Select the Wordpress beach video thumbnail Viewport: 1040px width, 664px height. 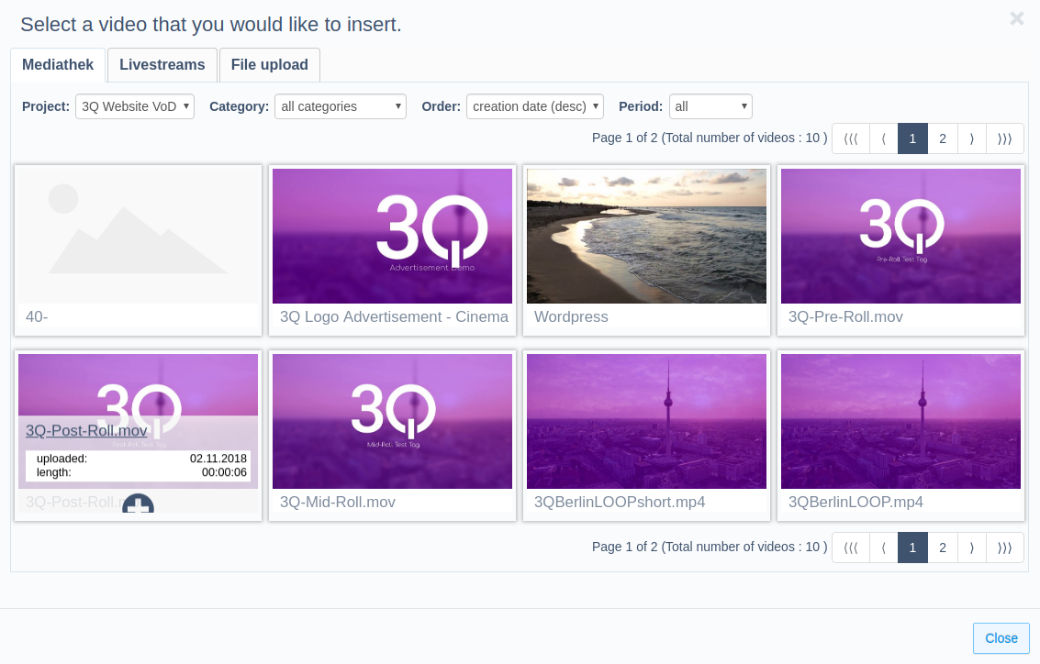646,236
